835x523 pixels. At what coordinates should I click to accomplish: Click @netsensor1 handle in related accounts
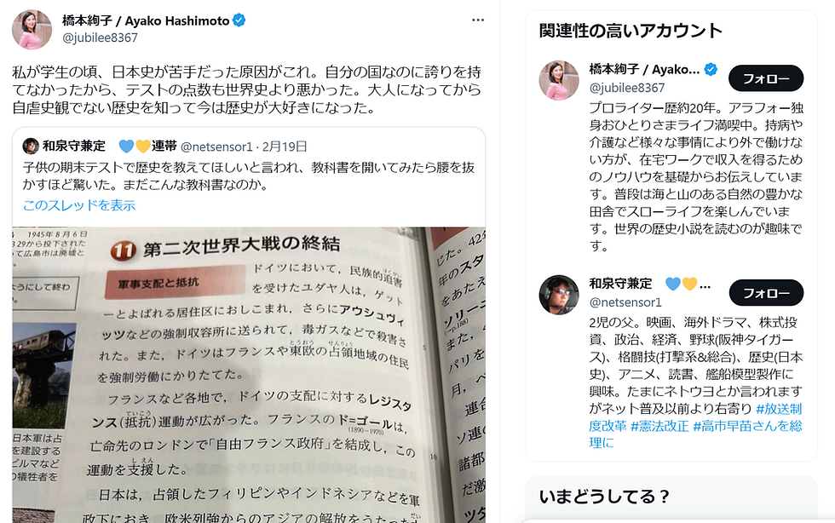pos(625,302)
